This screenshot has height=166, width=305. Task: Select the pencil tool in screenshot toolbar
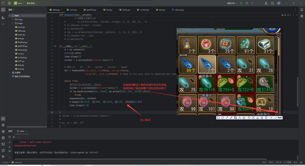point(231,118)
